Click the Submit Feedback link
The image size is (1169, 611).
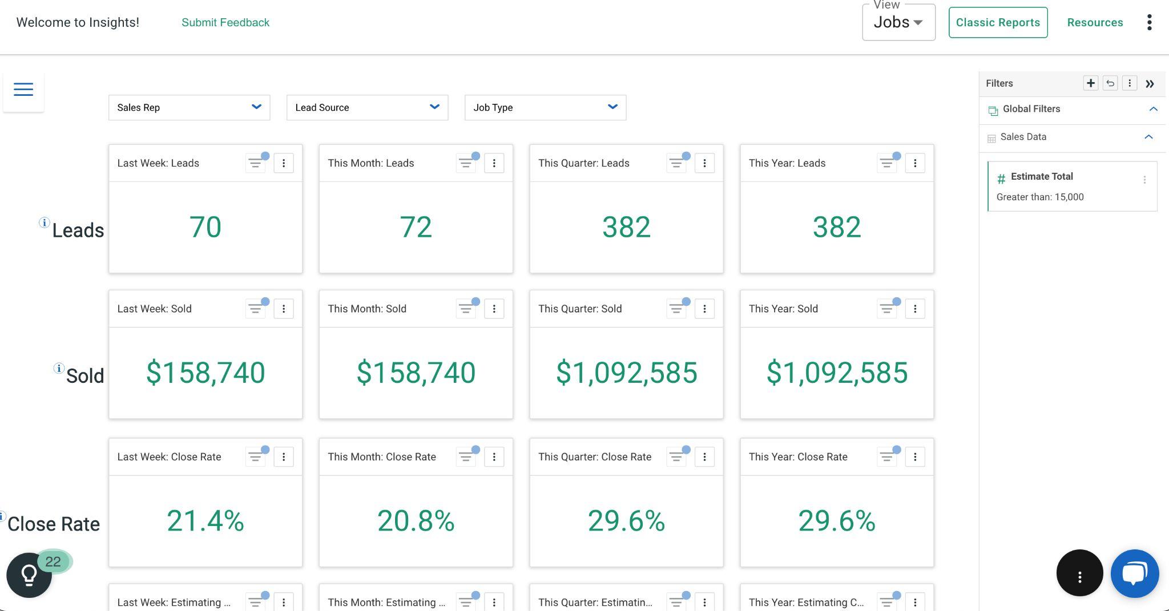point(225,23)
